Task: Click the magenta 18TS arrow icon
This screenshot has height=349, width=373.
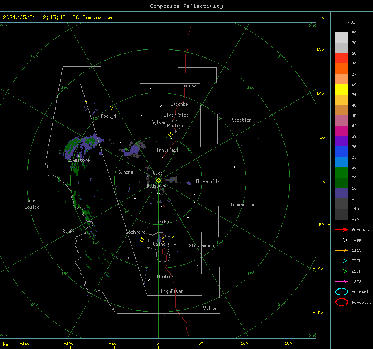Action: pyautogui.click(x=342, y=282)
